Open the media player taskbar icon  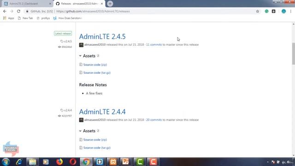46,162
